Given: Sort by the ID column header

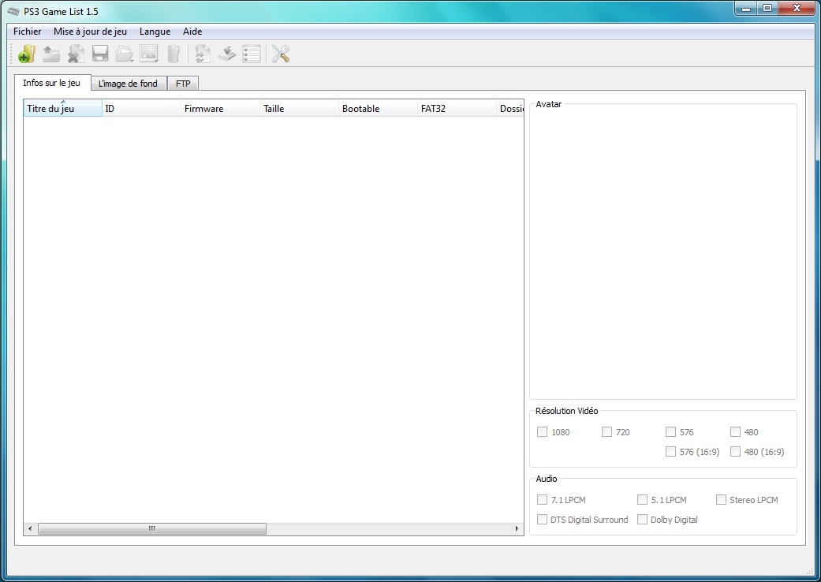Looking at the screenshot, I should [x=141, y=108].
